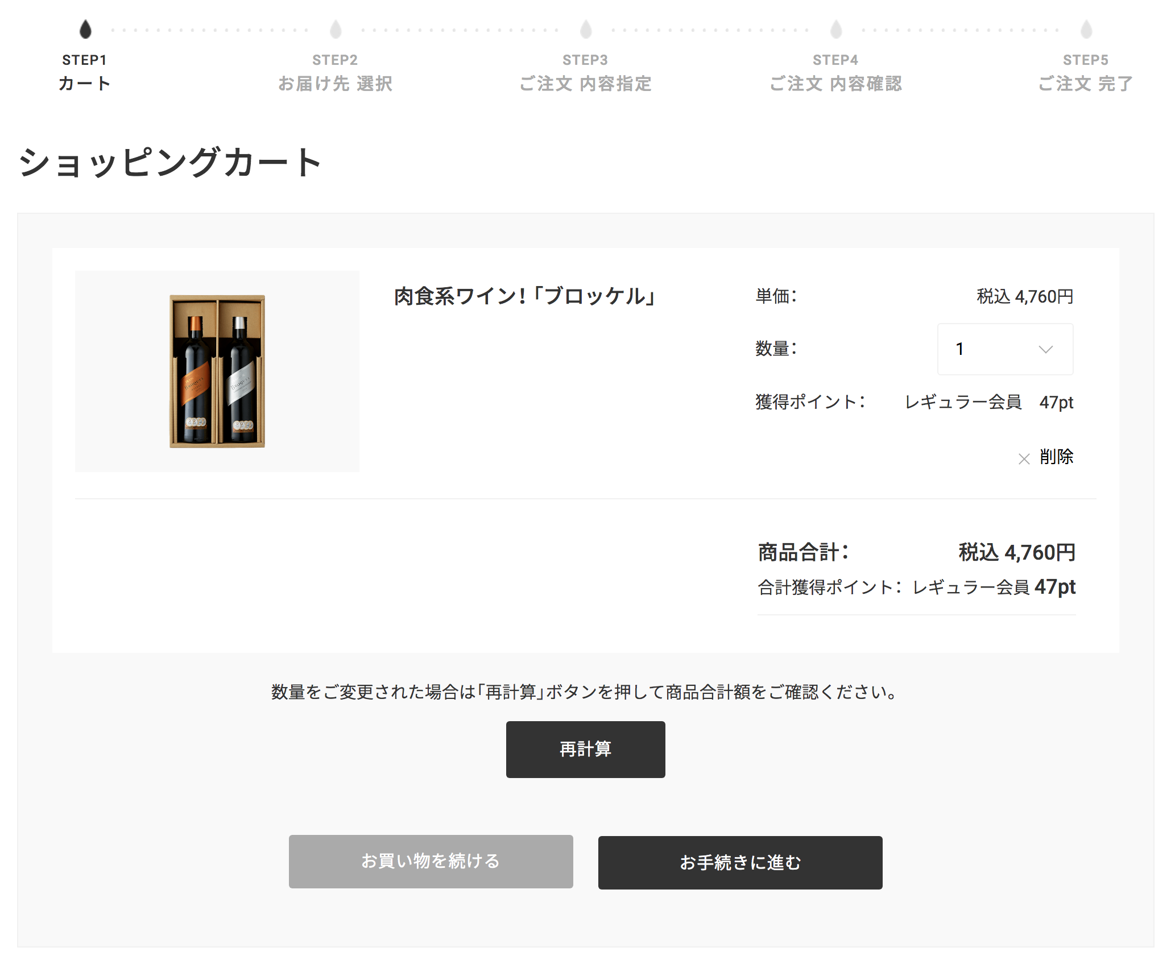Click the STEP5 droplet icon
The height and width of the screenshot is (968, 1175).
[x=1086, y=29]
